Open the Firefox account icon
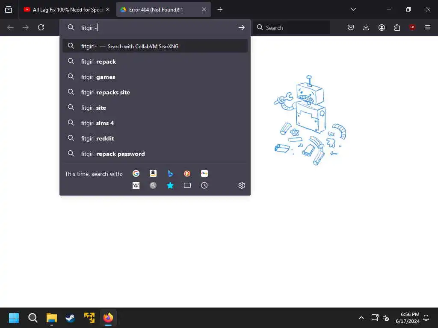This screenshot has width=438, height=328. 382,27
